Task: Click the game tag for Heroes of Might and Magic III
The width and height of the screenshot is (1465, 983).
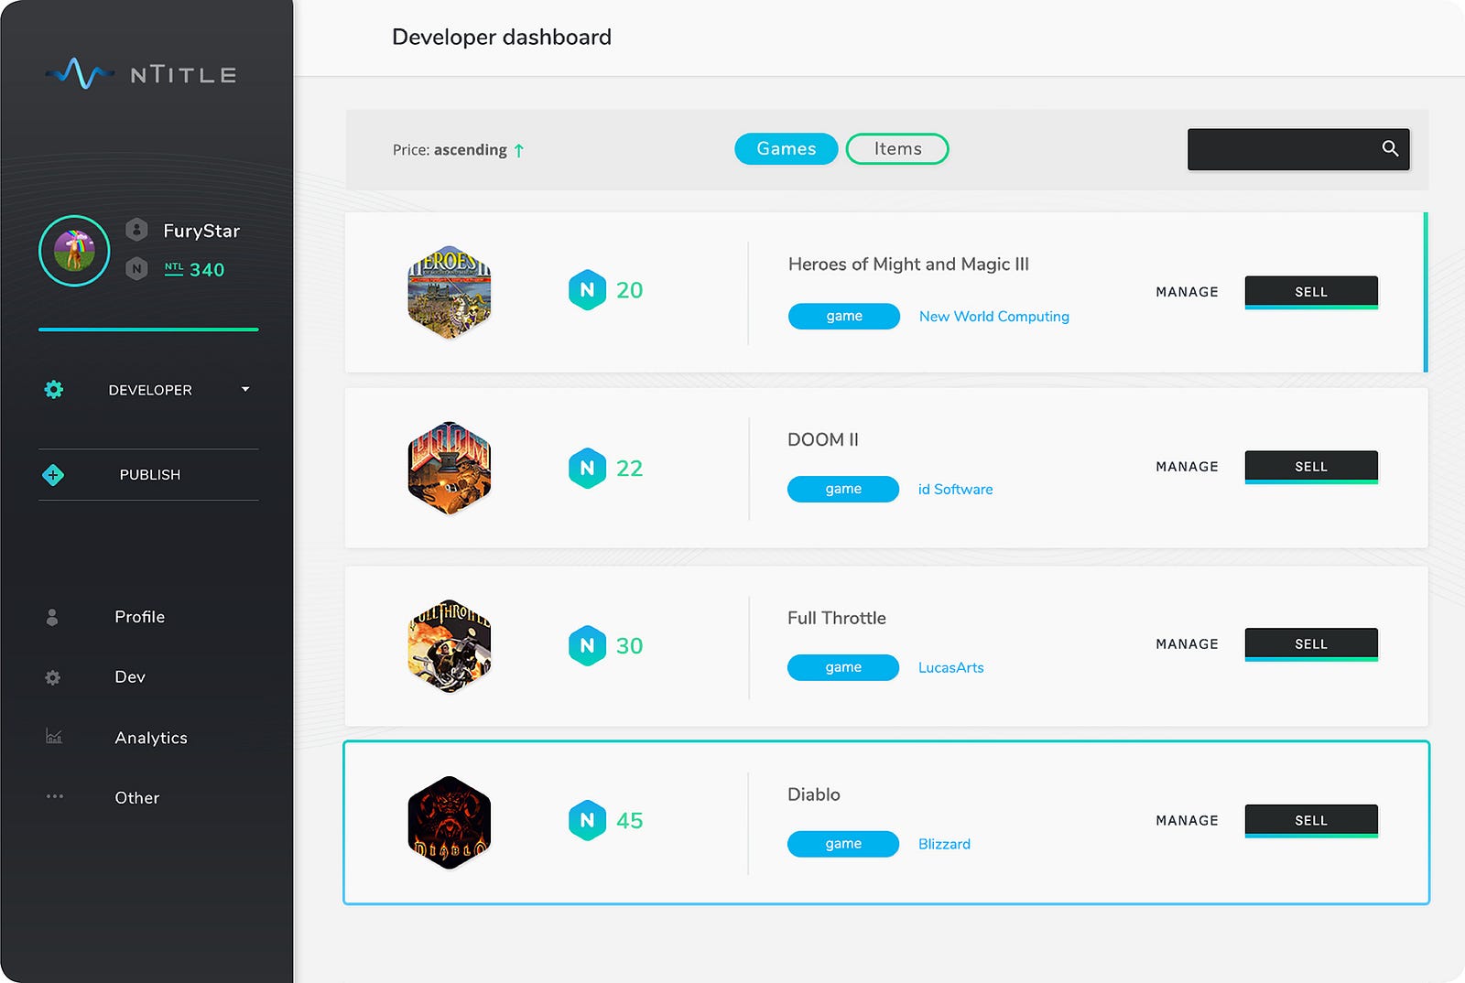Action: [844, 316]
